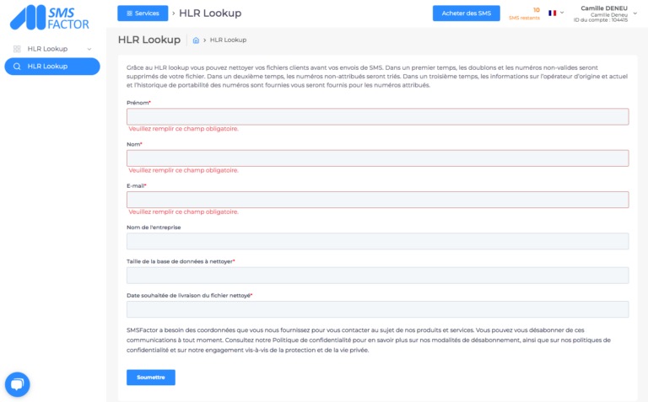This screenshot has width=648, height=402.
Task: Open the language dropdown arrow
Action: click(562, 13)
